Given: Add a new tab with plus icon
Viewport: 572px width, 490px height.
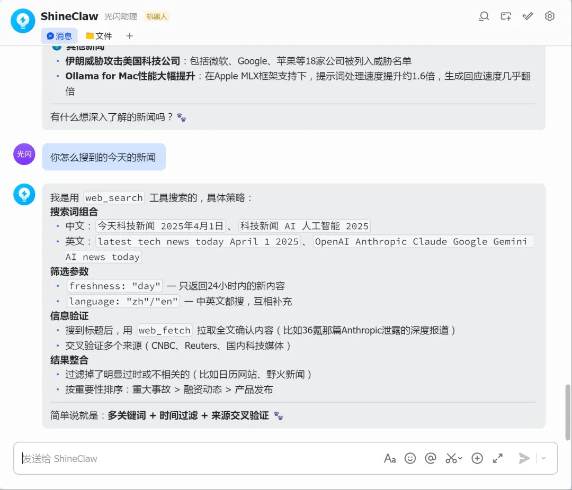Looking at the screenshot, I should pyautogui.click(x=130, y=36).
